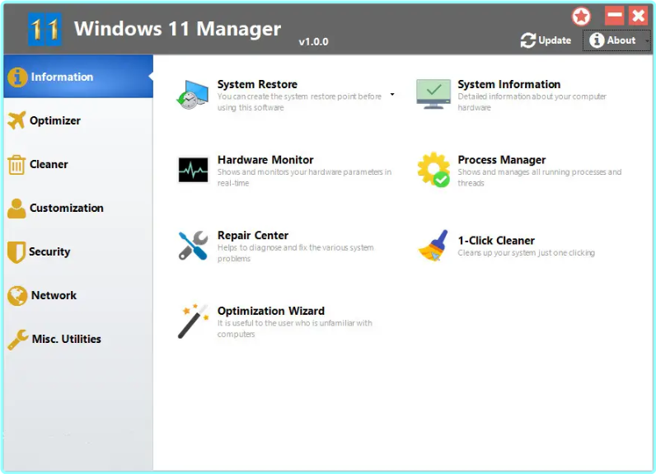The image size is (656, 474).
Task: Switch to the Network tab
Action: click(x=78, y=295)
